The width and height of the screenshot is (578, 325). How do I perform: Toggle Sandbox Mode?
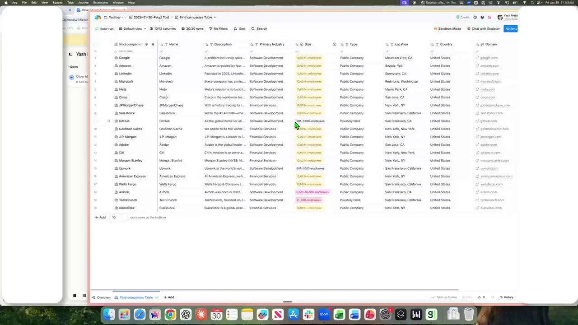pos(447,28)
